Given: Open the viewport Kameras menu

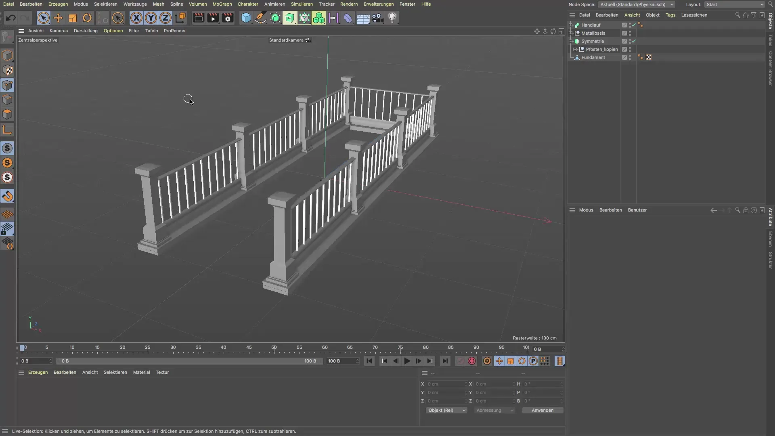Looking at the screenshot, I should pos(59,31).
